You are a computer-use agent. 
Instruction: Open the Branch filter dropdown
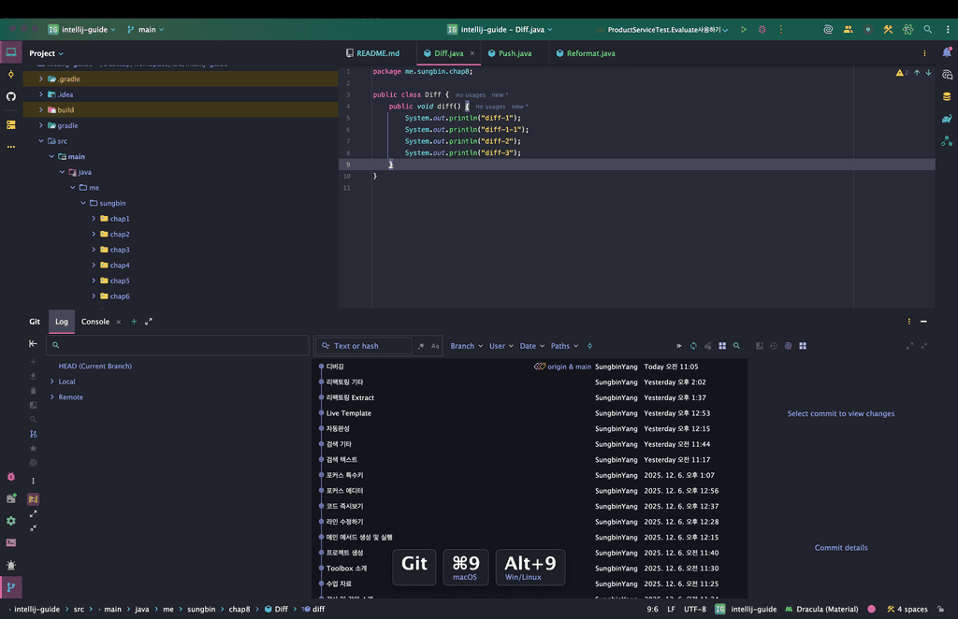pos(466,346)
